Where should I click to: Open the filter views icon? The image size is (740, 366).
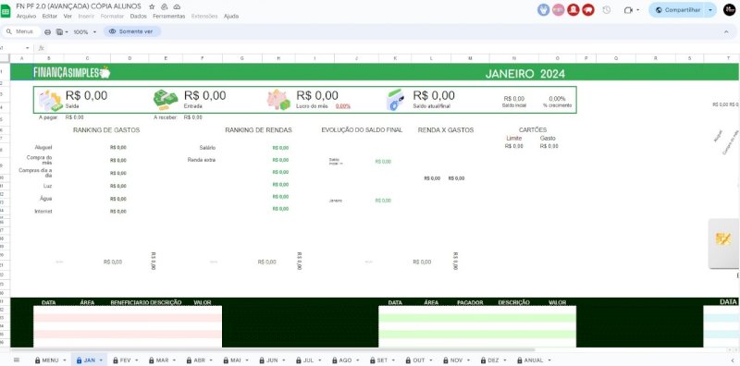click(60, 31)
